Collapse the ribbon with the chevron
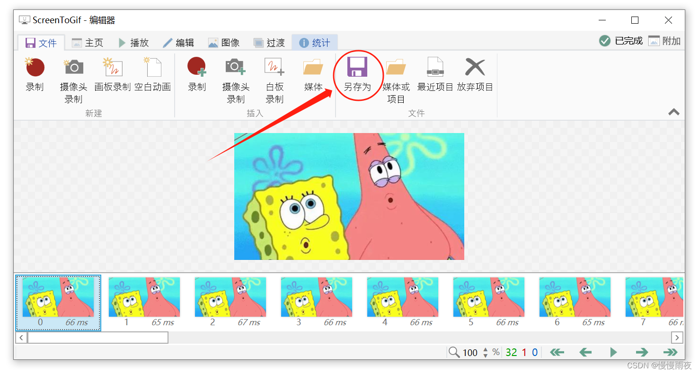 (673, 112)
